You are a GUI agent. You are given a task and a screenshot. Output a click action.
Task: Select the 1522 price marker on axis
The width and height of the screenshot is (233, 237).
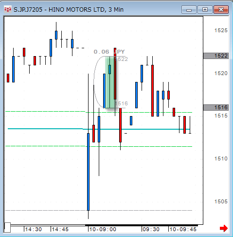pyautogui.click(x=216, y=56)
